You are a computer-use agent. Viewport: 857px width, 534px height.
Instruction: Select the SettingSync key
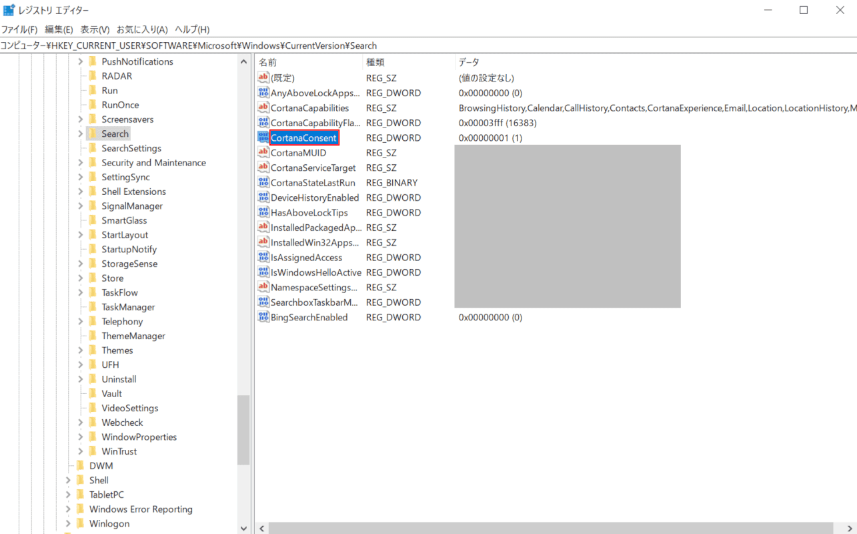(125, 177)
